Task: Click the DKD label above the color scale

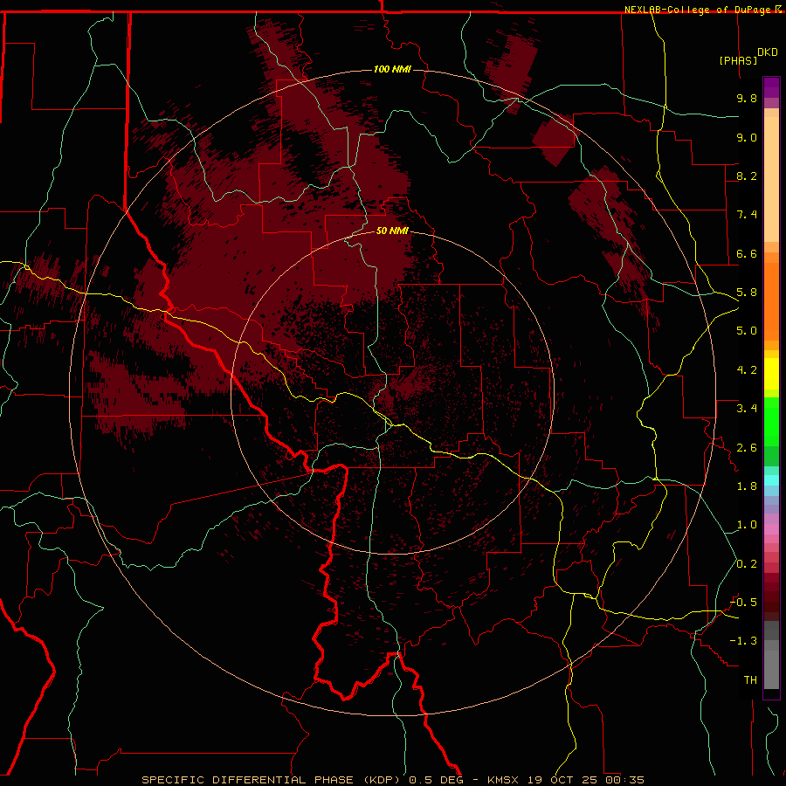Action: coord(768,52)
